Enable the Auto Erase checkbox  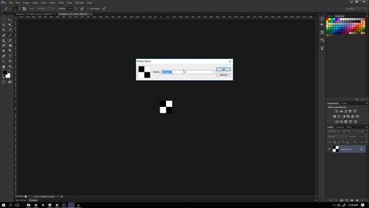click(x=88, y=9)
